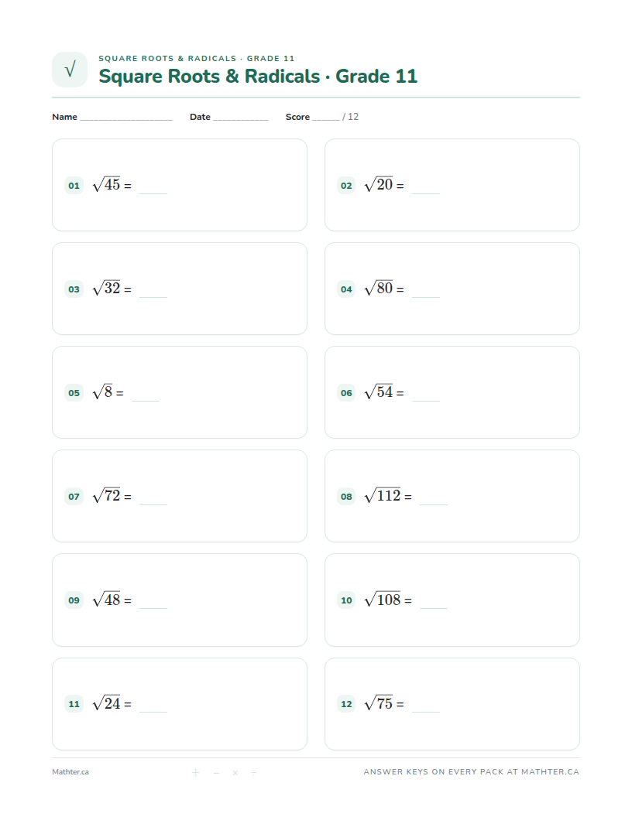Click the Name blank line

click(126, 118)
